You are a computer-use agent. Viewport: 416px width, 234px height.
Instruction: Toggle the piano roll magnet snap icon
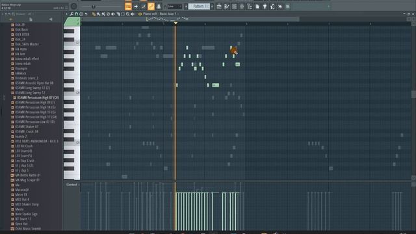[77, 14]
